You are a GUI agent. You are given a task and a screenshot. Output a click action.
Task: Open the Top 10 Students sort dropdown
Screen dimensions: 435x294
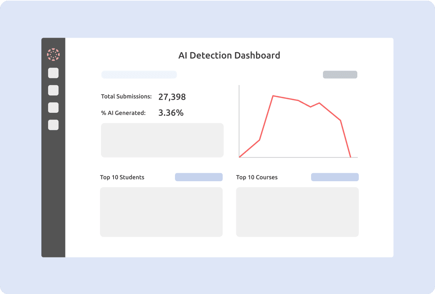199,177
